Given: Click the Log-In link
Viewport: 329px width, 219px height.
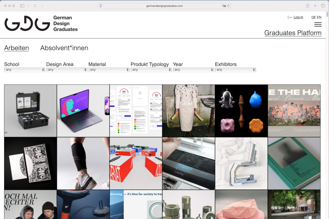Looking at the screenshot, I should click(x=298, y=17).
